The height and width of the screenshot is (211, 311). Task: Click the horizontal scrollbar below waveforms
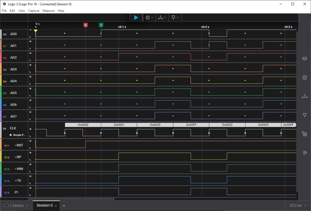pyautogui.click(x=71, y=199)
